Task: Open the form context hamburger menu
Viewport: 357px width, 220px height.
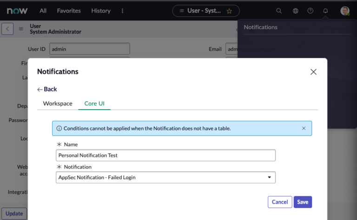Action: pos(21,29)
